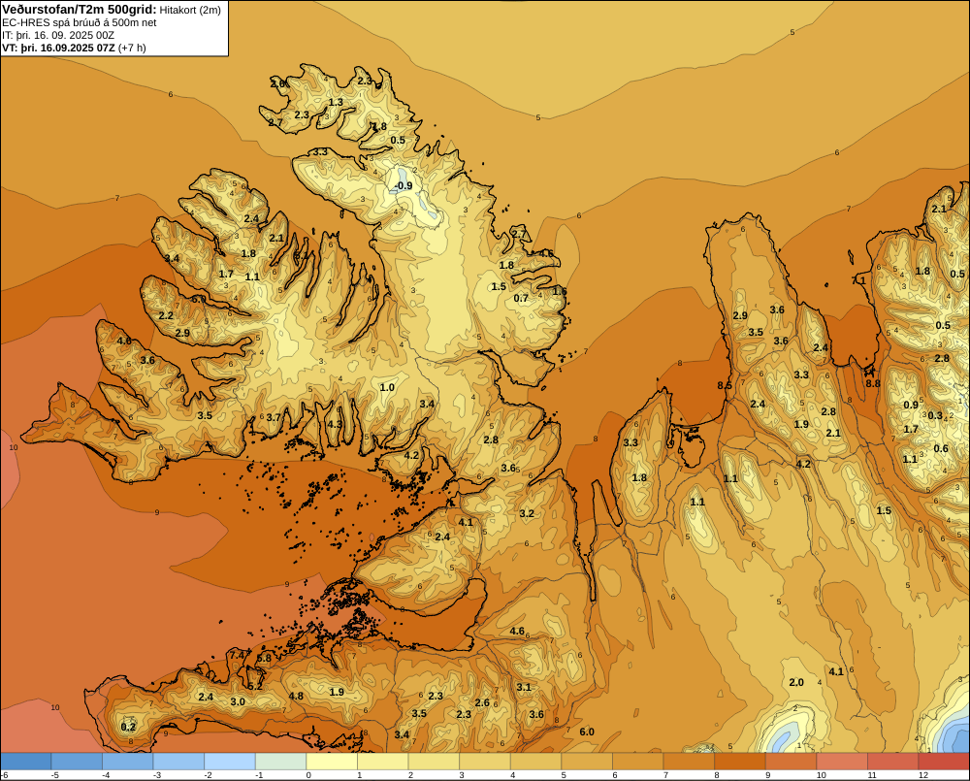The width and height of the screenshot is (970, 781).
Task: Pick the pale yellow legend swatch between 0 and 1
Action: point(332,762)
